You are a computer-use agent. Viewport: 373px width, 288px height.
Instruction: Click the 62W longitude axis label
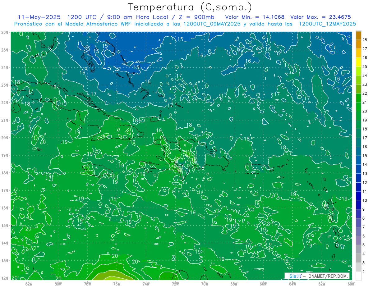coord(322,284)
